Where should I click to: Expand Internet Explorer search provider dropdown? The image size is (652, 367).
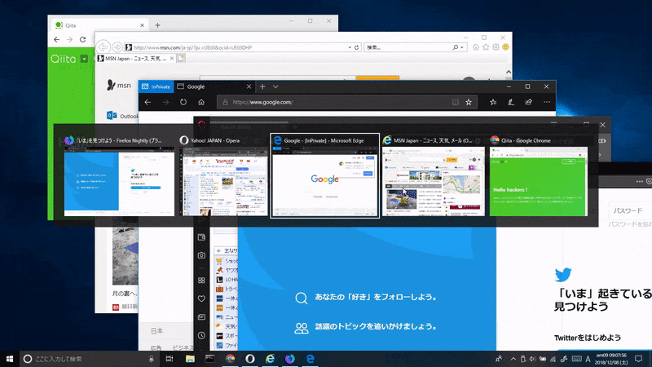(462, 47)
